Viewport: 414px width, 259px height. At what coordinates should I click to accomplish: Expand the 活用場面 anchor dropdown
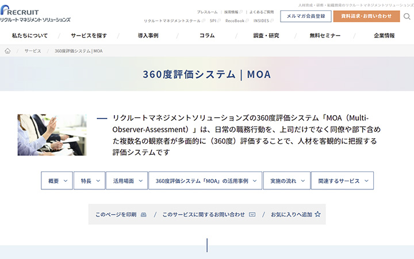[126, 181]
